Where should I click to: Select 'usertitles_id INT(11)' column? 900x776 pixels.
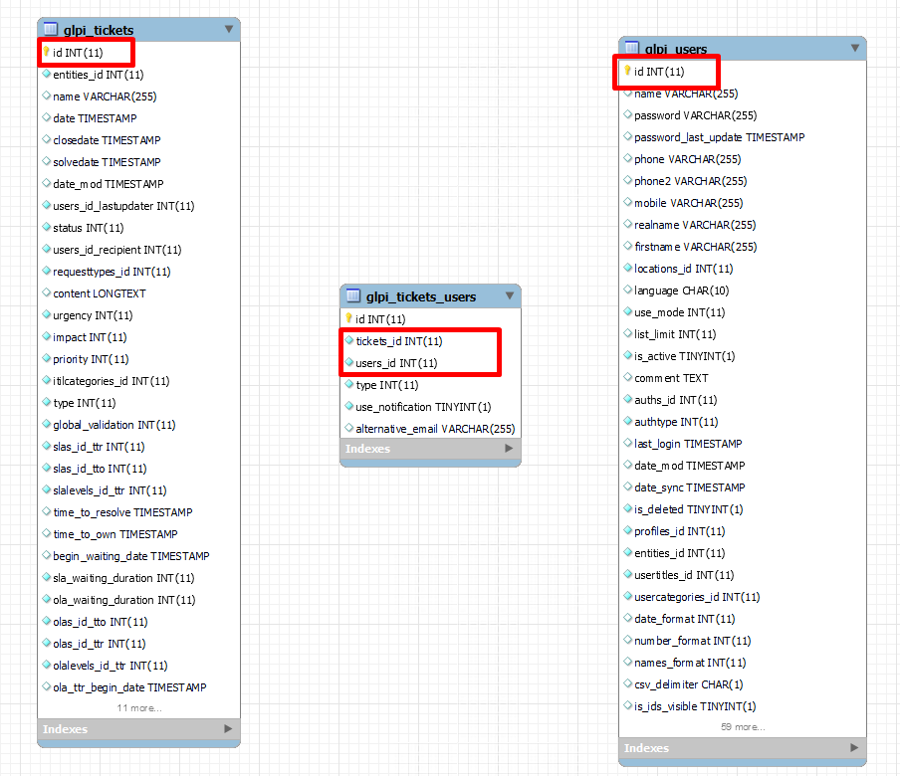tap(684, 575)
